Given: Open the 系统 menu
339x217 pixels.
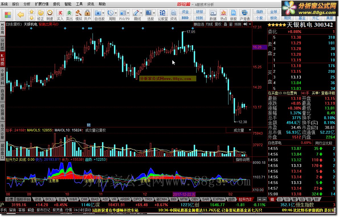Looking at the screenshot, I should point(4,4).
